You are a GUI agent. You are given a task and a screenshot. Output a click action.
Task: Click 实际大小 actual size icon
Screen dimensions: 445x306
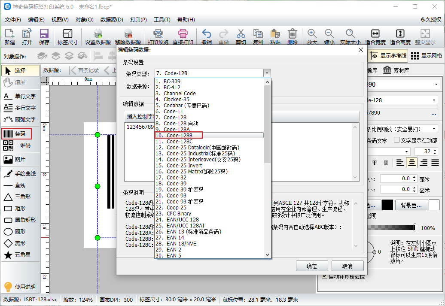pyautogui.click(x=350, y=36)
